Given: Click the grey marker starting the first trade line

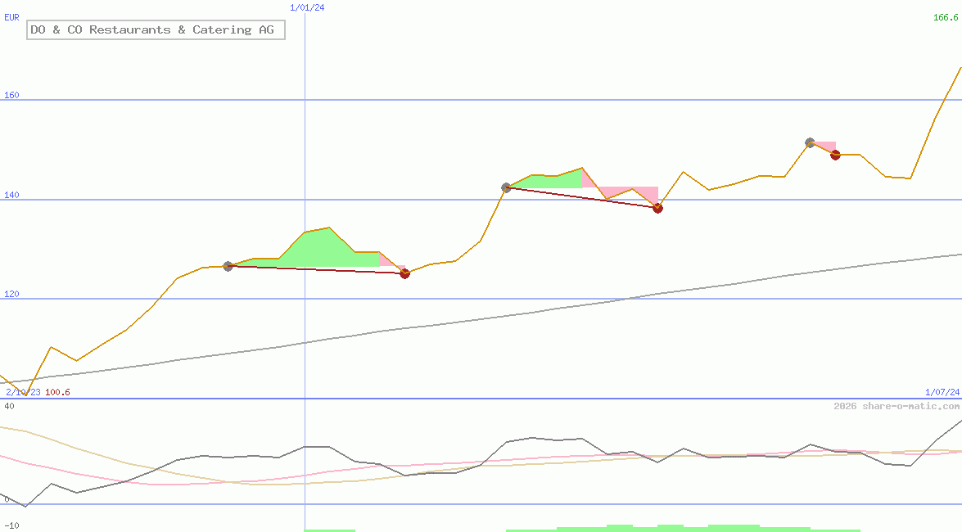Looking at the screenshot, I should [228, 266].
